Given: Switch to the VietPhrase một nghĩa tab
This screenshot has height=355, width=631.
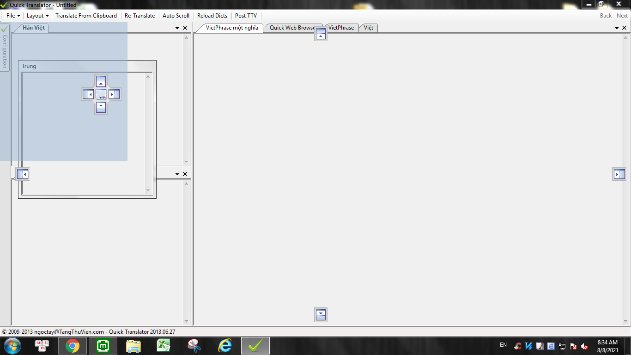Looking at the screenshot, I should pyautogui.click(x=231, y=28).
